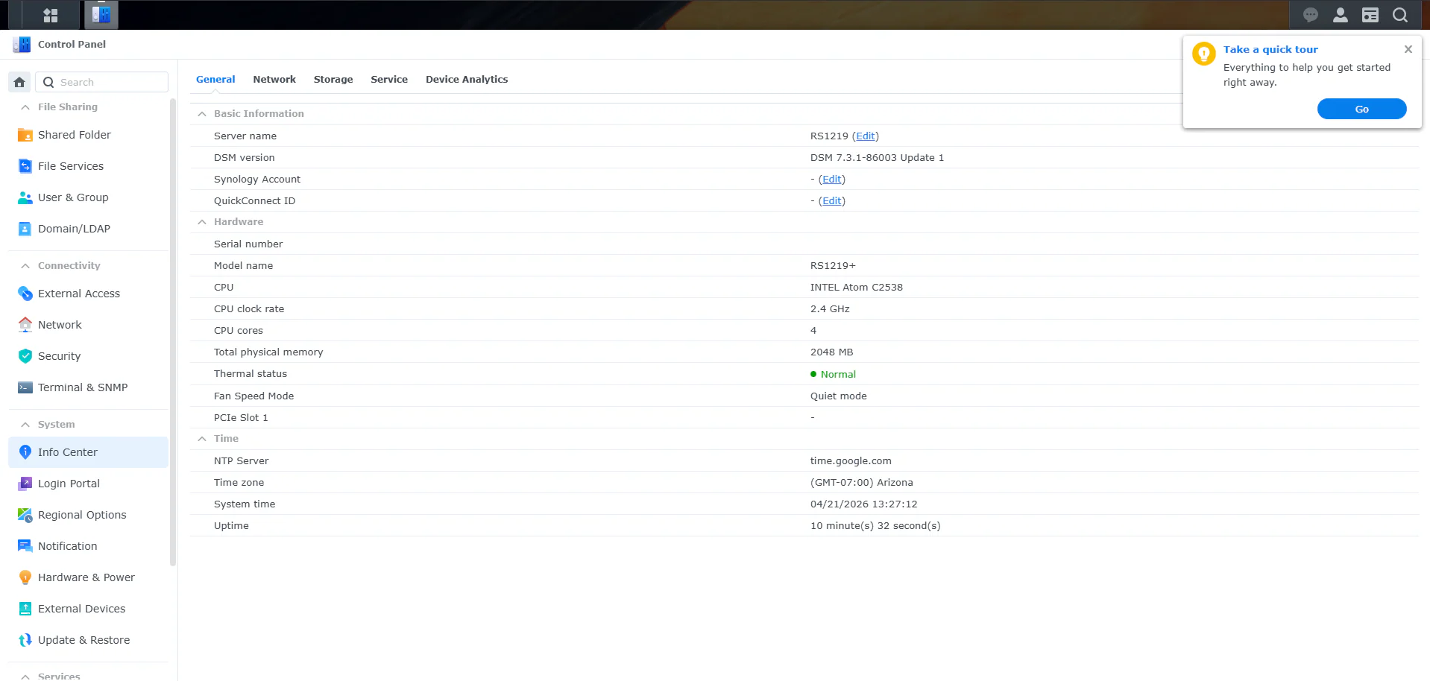
Task: Open the Main Menu grid icon
Action: tap(51, 15)
